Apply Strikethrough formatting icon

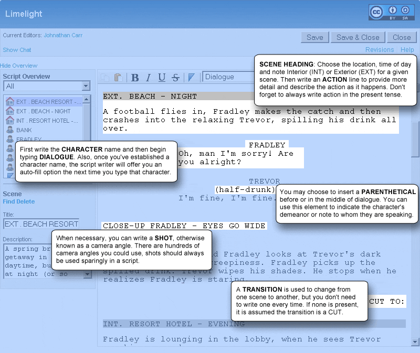coord(175,78)
